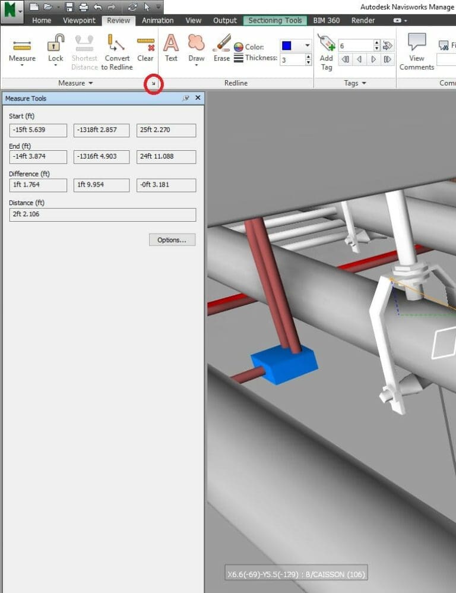Expand the Measure tool dropdown arrow
This screenshot has height=593, width=456.
[22, 65]
